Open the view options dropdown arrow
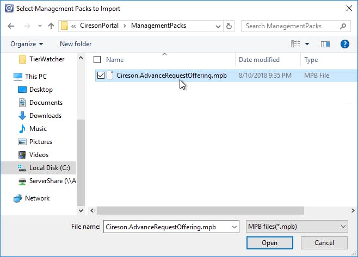This screenshot has height=257, width=358. pyautogui.click(x=307, y=44)
